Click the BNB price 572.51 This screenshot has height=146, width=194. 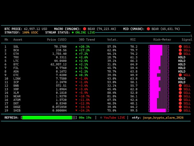(x=61, y=86)
